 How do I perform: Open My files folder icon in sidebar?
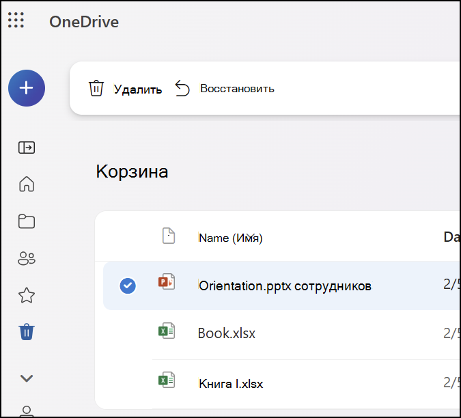coord(27,221)
